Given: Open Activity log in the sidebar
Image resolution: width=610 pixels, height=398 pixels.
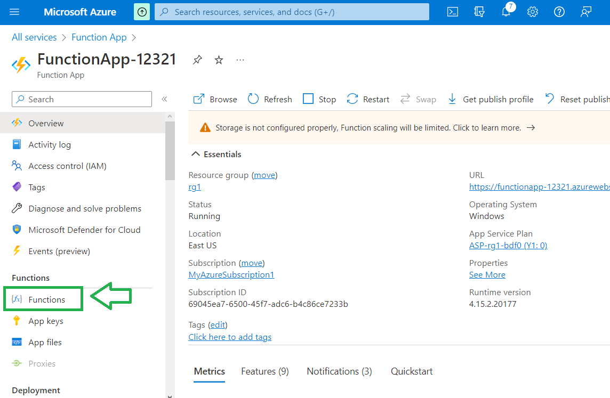Looking at the screenshot, I should pyautogui.click(x=83, y=144).
